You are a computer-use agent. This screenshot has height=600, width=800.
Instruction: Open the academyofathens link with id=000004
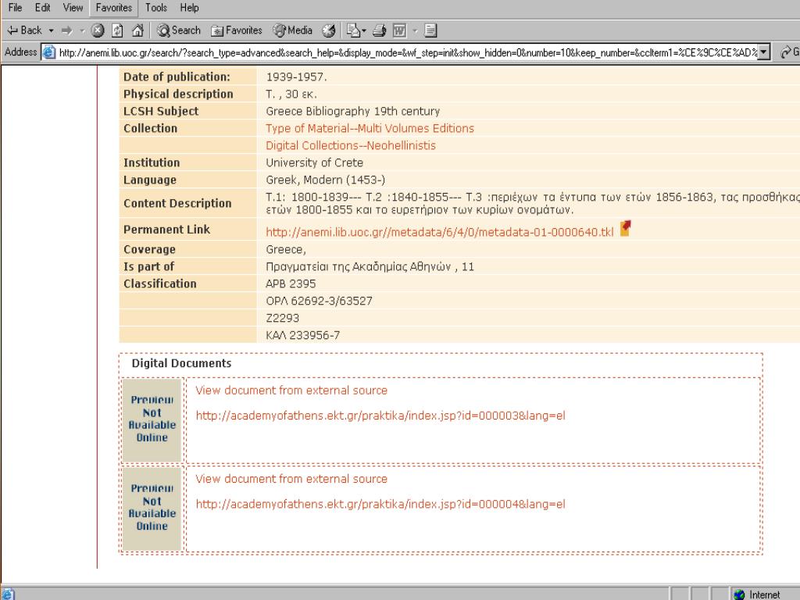380,504
